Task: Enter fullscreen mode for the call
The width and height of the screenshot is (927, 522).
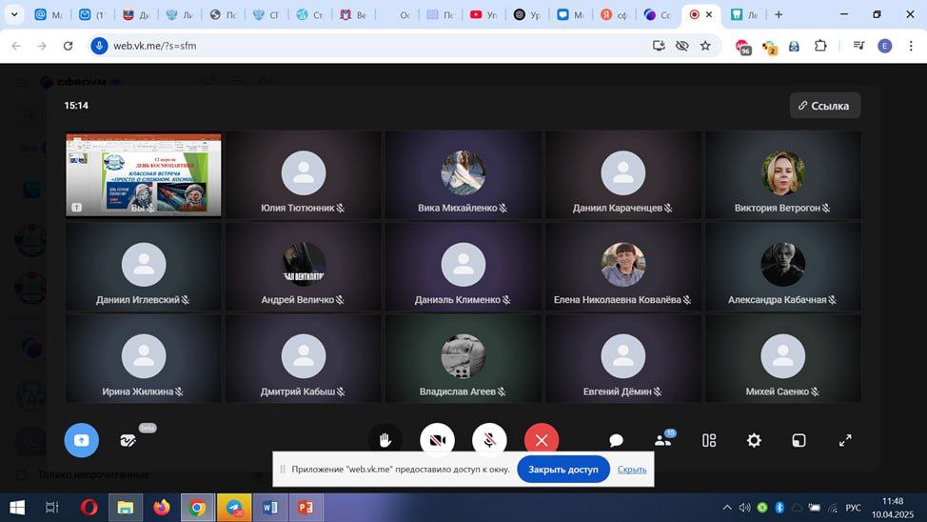Action: (845, 440)
